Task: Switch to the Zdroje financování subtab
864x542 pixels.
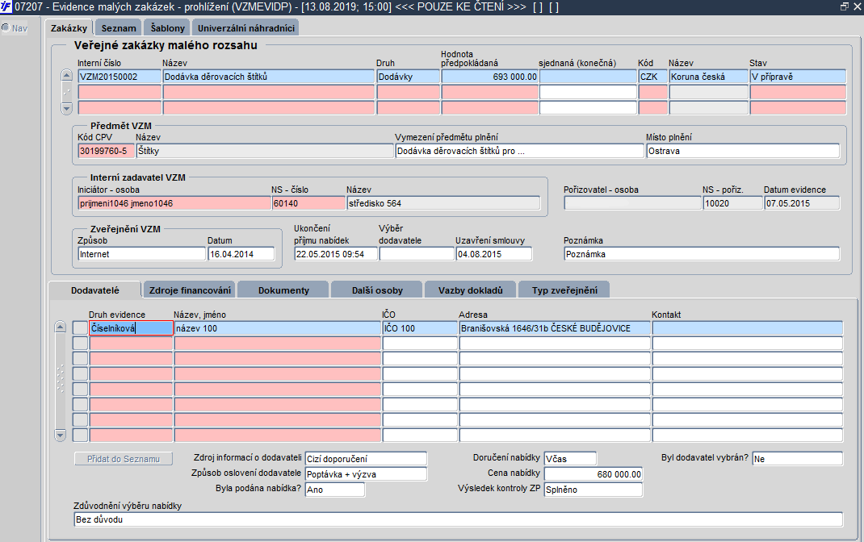Action: (x=190, y=290)
